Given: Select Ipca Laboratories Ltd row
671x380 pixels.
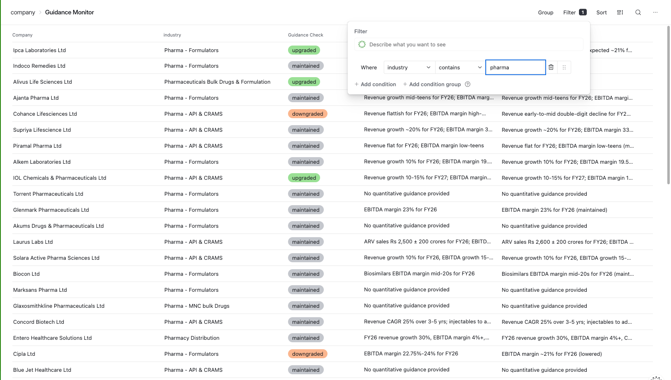Looking at the screenshot, I should coord(39,50).
